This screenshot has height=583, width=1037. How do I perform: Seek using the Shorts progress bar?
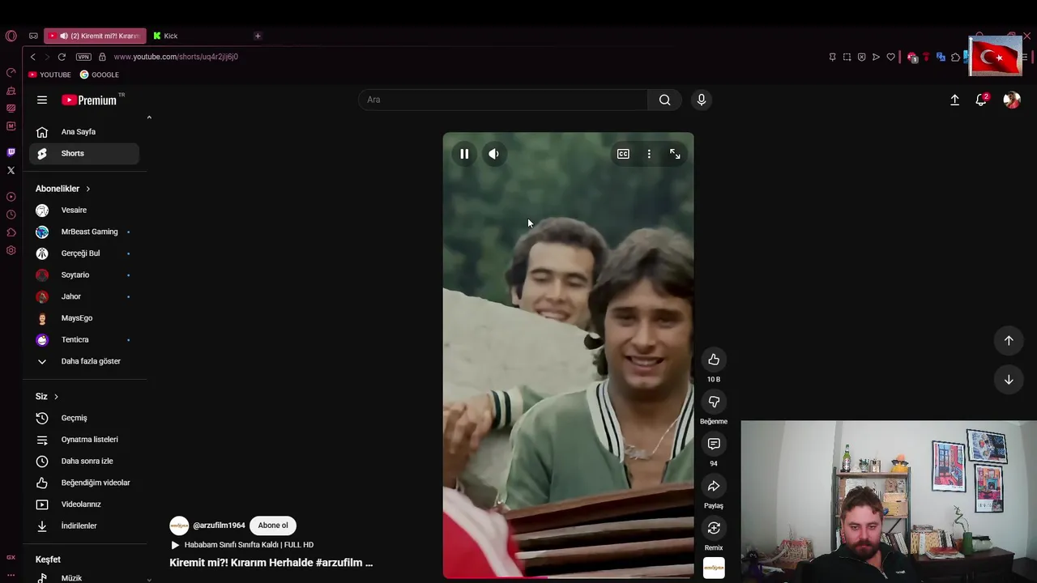pos(568,577)
